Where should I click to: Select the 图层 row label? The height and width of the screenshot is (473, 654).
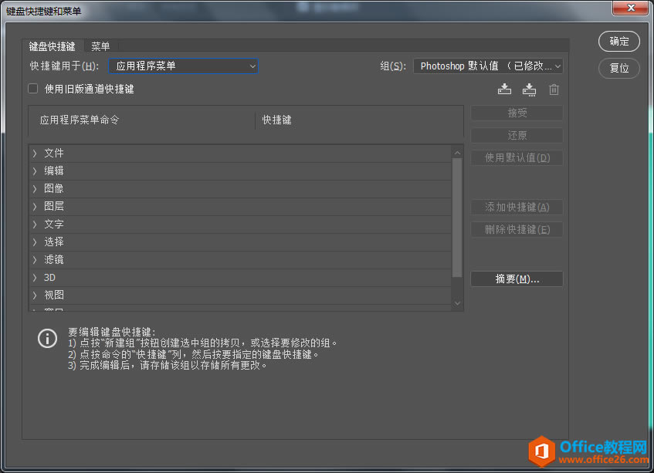54,206
